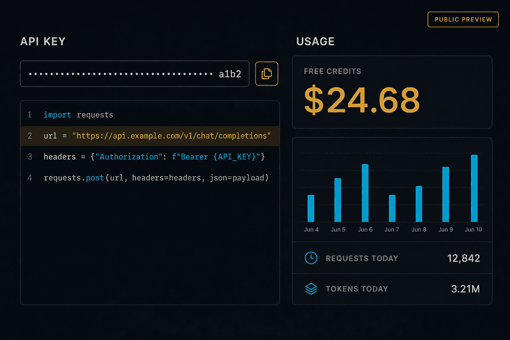510x340 pixels.
Task: Click line number 2 in code gutter
Action: pyautogui.click(x=30, y=136)
